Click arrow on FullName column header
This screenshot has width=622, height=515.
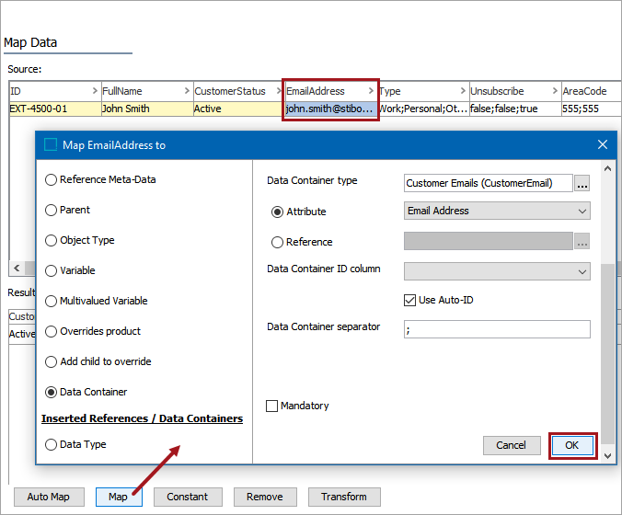point(187,91)
